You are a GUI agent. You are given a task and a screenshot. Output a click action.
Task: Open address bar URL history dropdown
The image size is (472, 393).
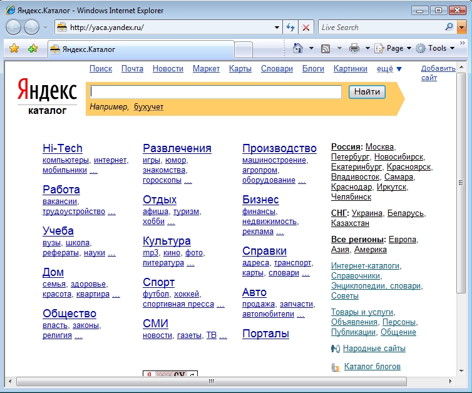277,28
